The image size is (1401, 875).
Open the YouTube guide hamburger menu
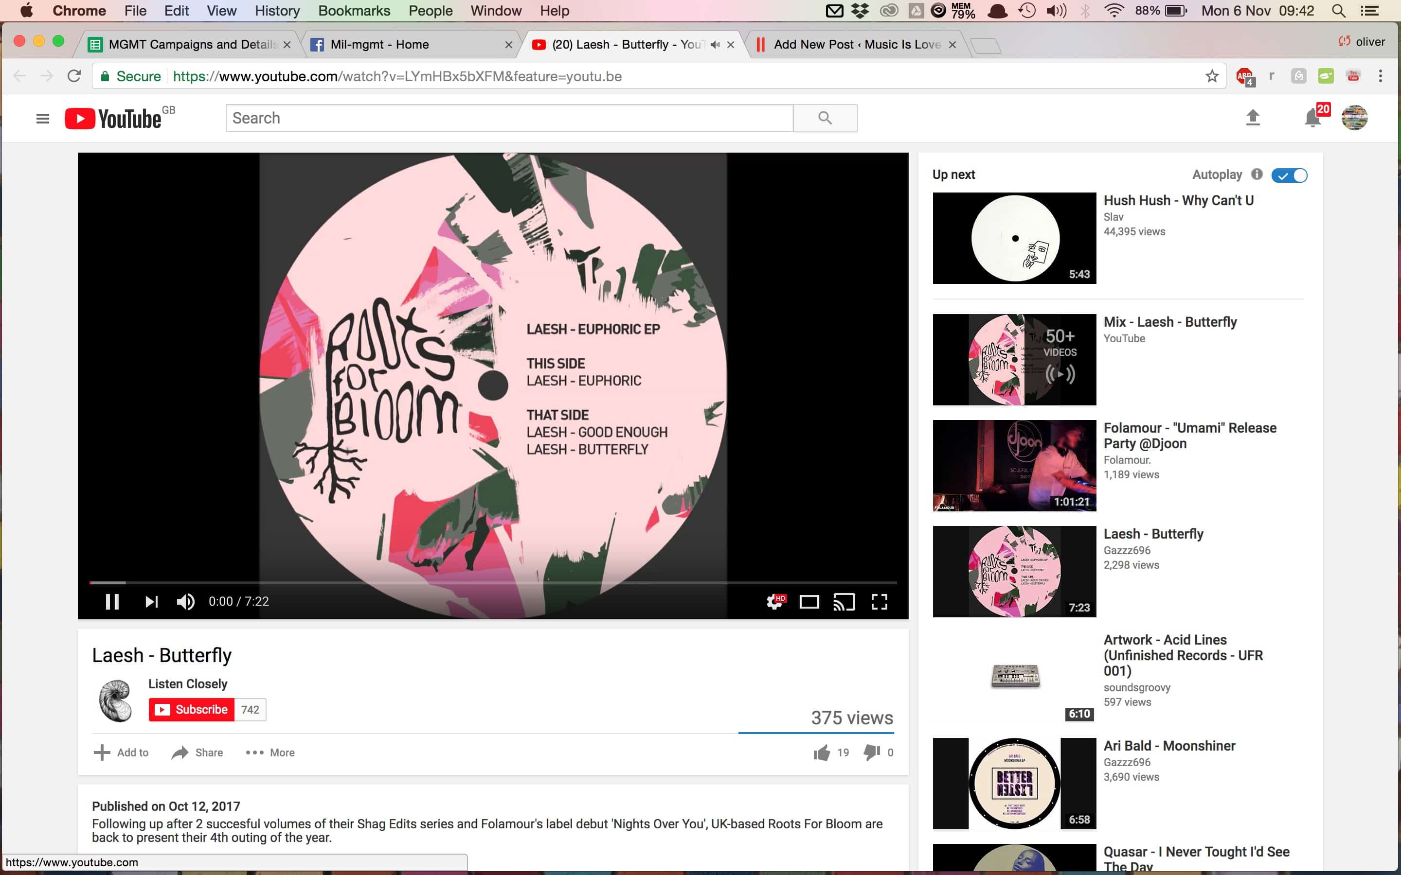(x=42, y=119)
